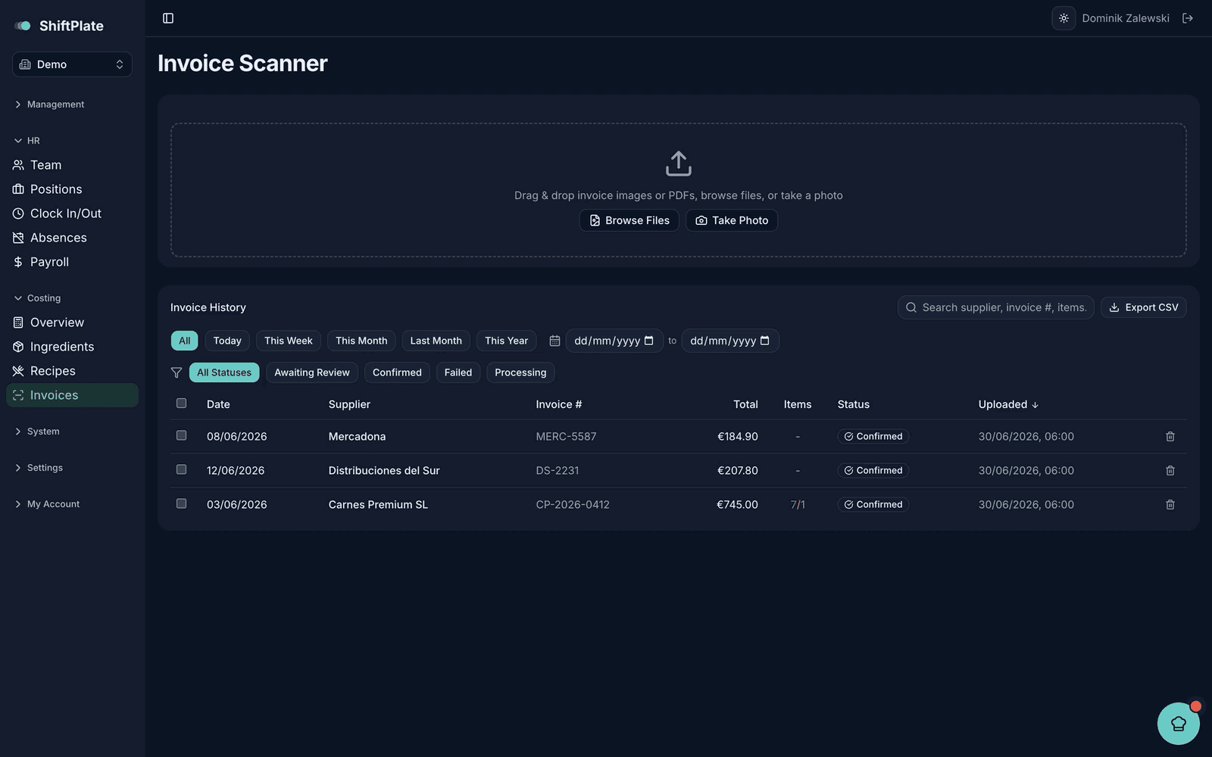Click the search supplier input field
This screenshot has width=1212, height=757.
996,307
